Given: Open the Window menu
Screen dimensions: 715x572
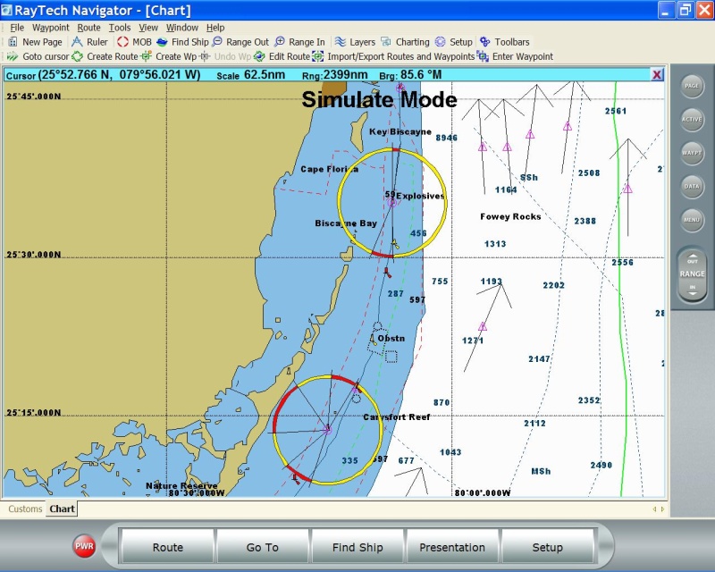Looking at the screenshot, I should (x=182, y=28).
